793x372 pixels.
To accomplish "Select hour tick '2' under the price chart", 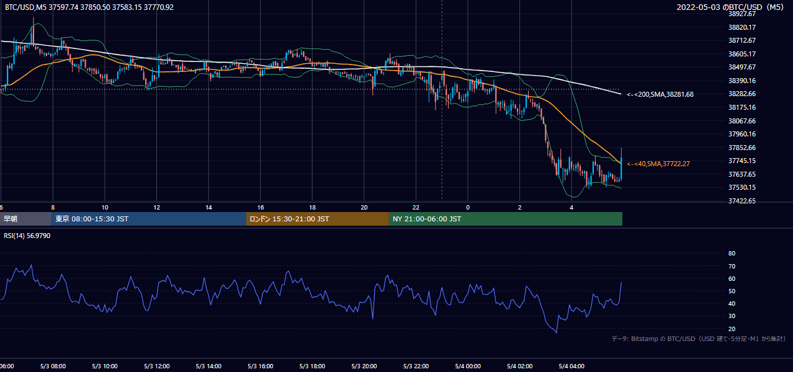I will coord(520,207).
